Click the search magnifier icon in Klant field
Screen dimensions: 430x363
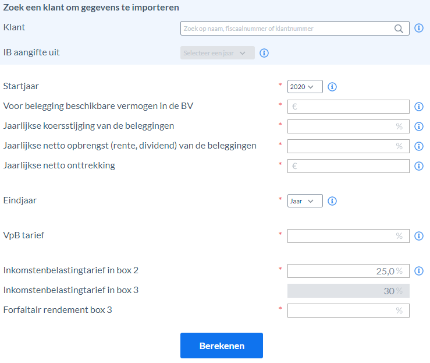[x=399, y=29]
